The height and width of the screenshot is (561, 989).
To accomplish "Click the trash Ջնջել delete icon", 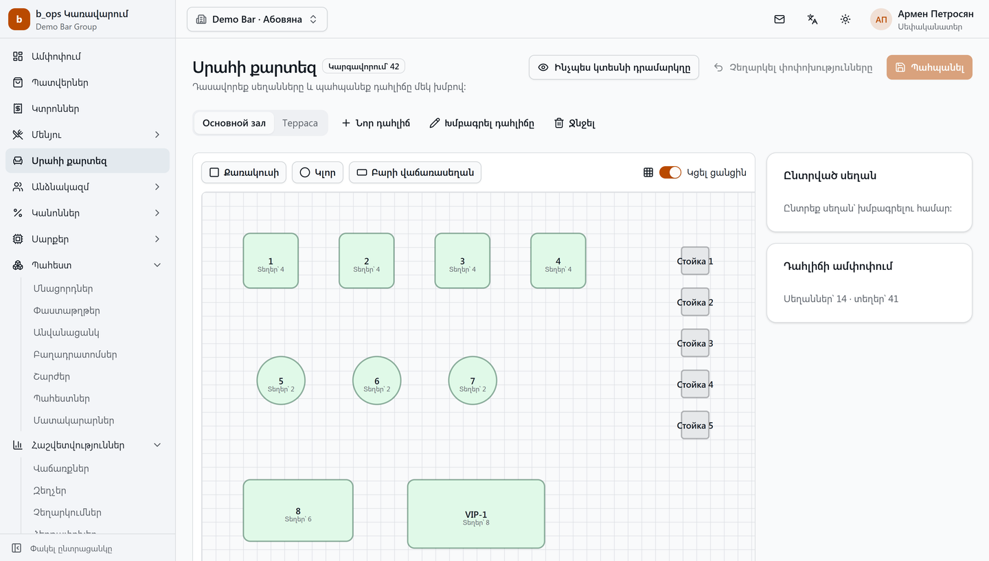I will 559,123.
